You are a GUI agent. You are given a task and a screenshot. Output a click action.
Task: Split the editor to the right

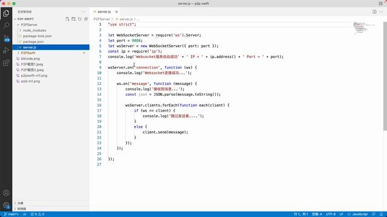[x=374, y=11]
